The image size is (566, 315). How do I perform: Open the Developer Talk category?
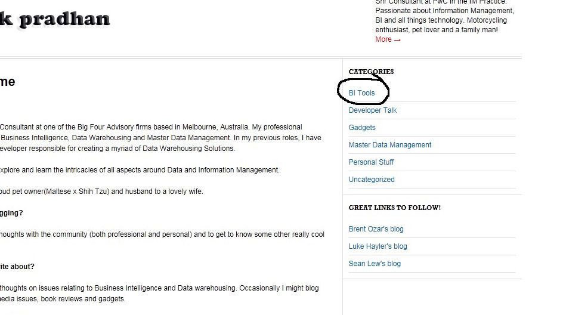tap(373, 110)
